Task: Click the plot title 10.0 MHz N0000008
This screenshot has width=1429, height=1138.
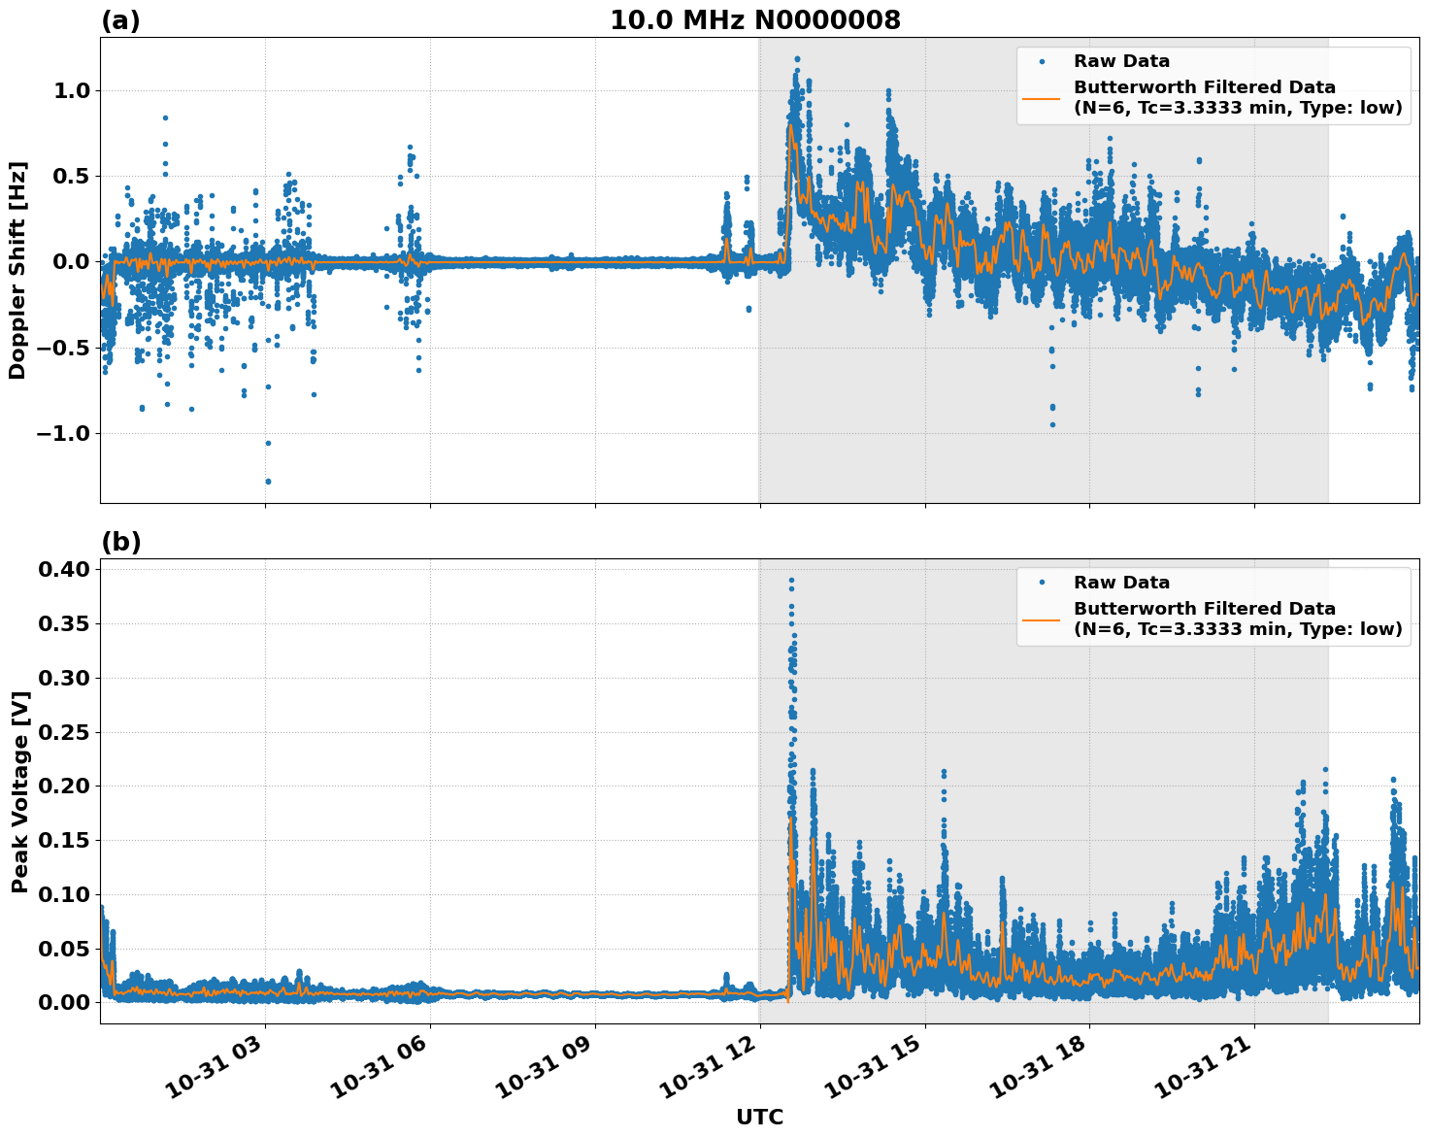Action: tap(754, 20)
